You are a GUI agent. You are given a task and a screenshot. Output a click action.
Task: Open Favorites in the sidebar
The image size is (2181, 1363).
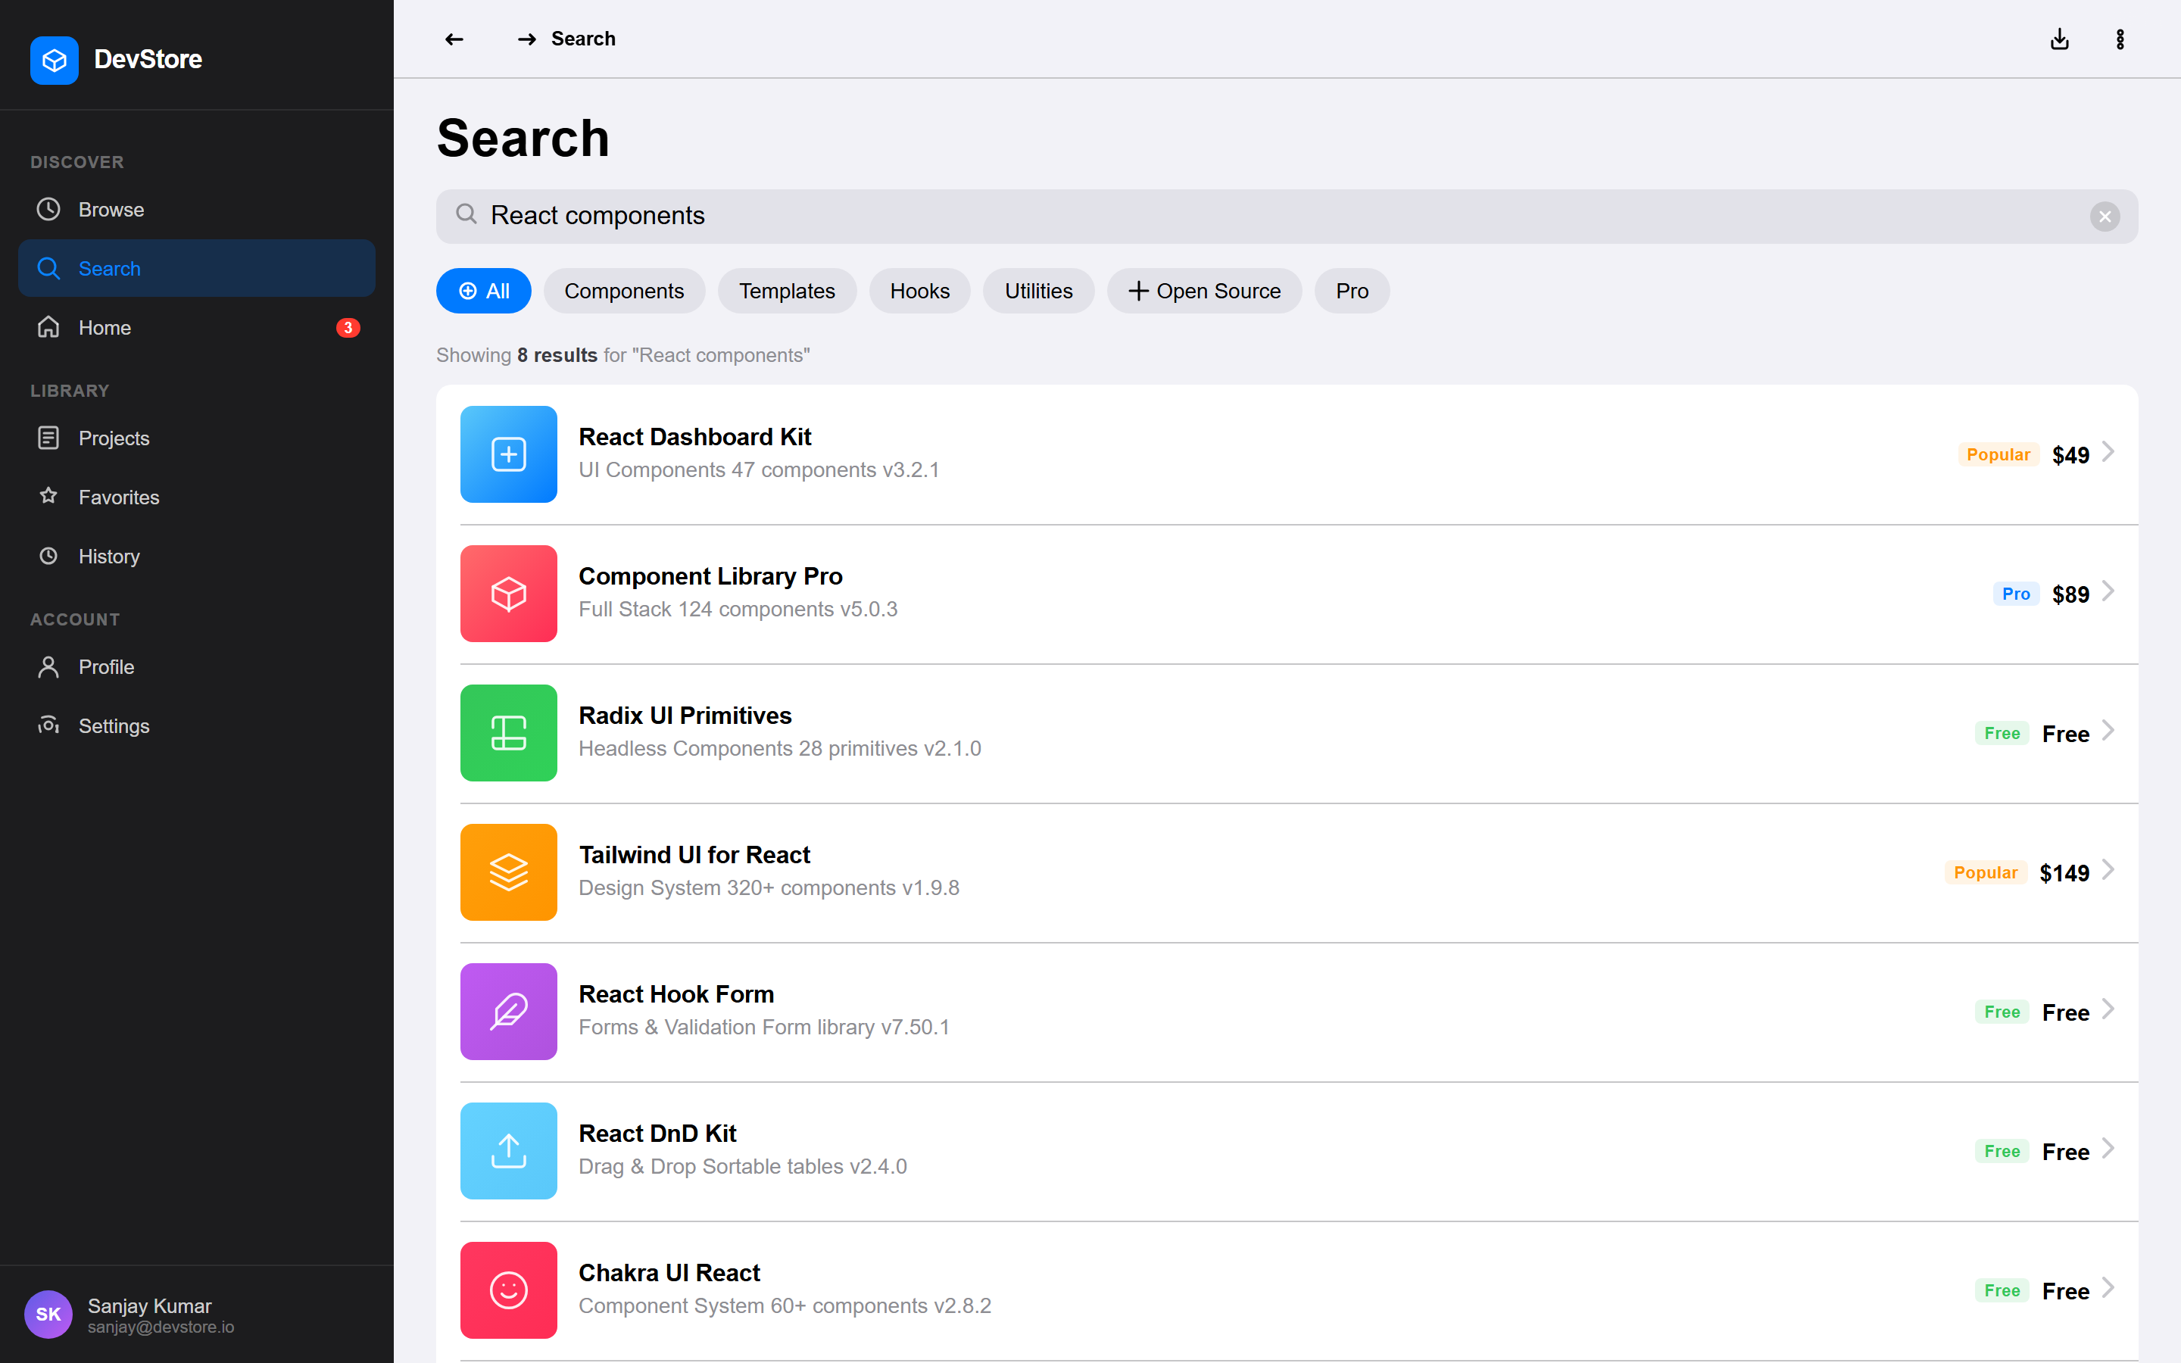coord(196,497)
